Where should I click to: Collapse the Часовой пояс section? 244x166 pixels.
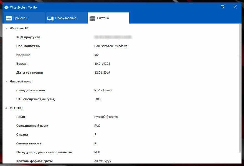pyautogui.click(x=6, y=81)
